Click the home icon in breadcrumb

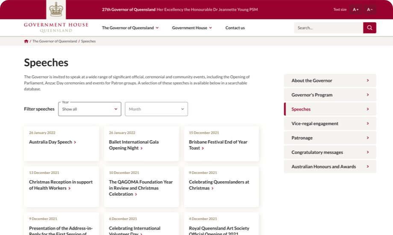tap(26, 41)
